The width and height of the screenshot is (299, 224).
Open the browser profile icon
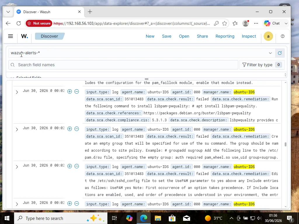(x=246, y=23)
